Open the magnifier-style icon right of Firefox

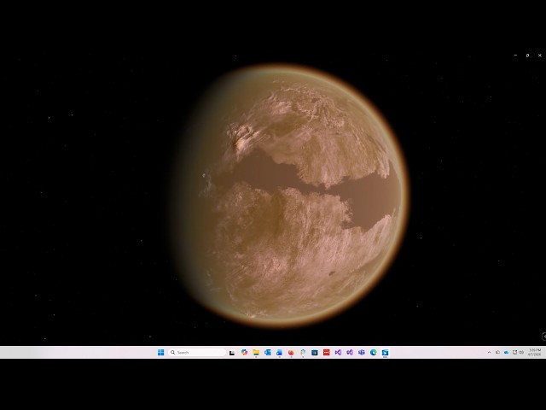pyautogui.click(x=303, y=353)
